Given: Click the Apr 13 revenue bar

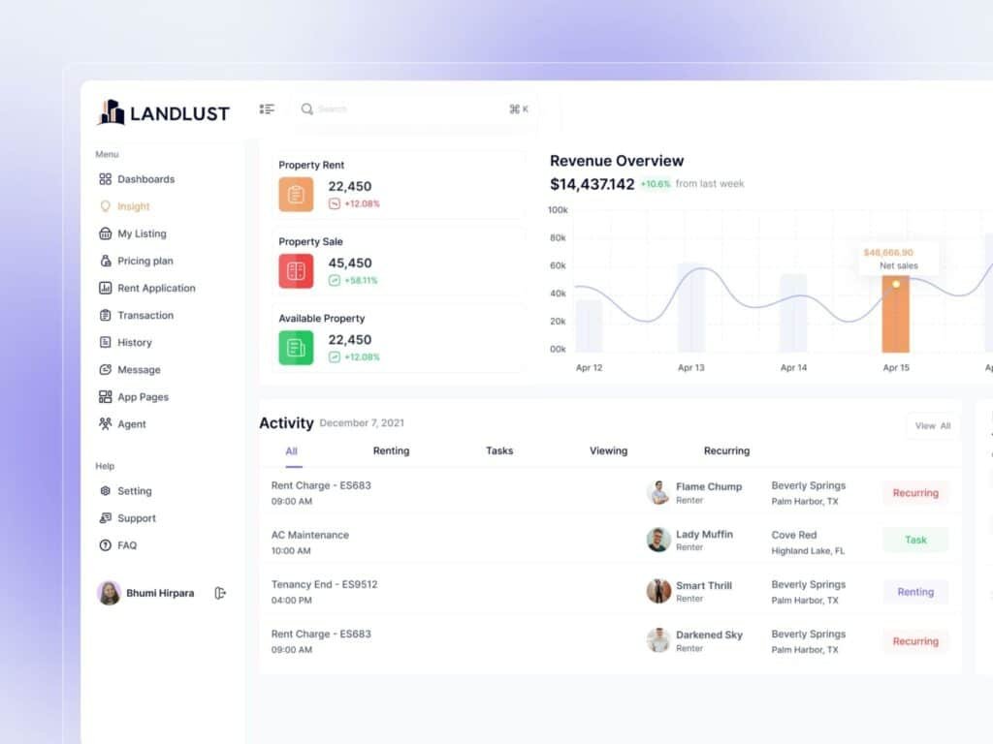Looking at the screenshot, I should click(690, 307).
